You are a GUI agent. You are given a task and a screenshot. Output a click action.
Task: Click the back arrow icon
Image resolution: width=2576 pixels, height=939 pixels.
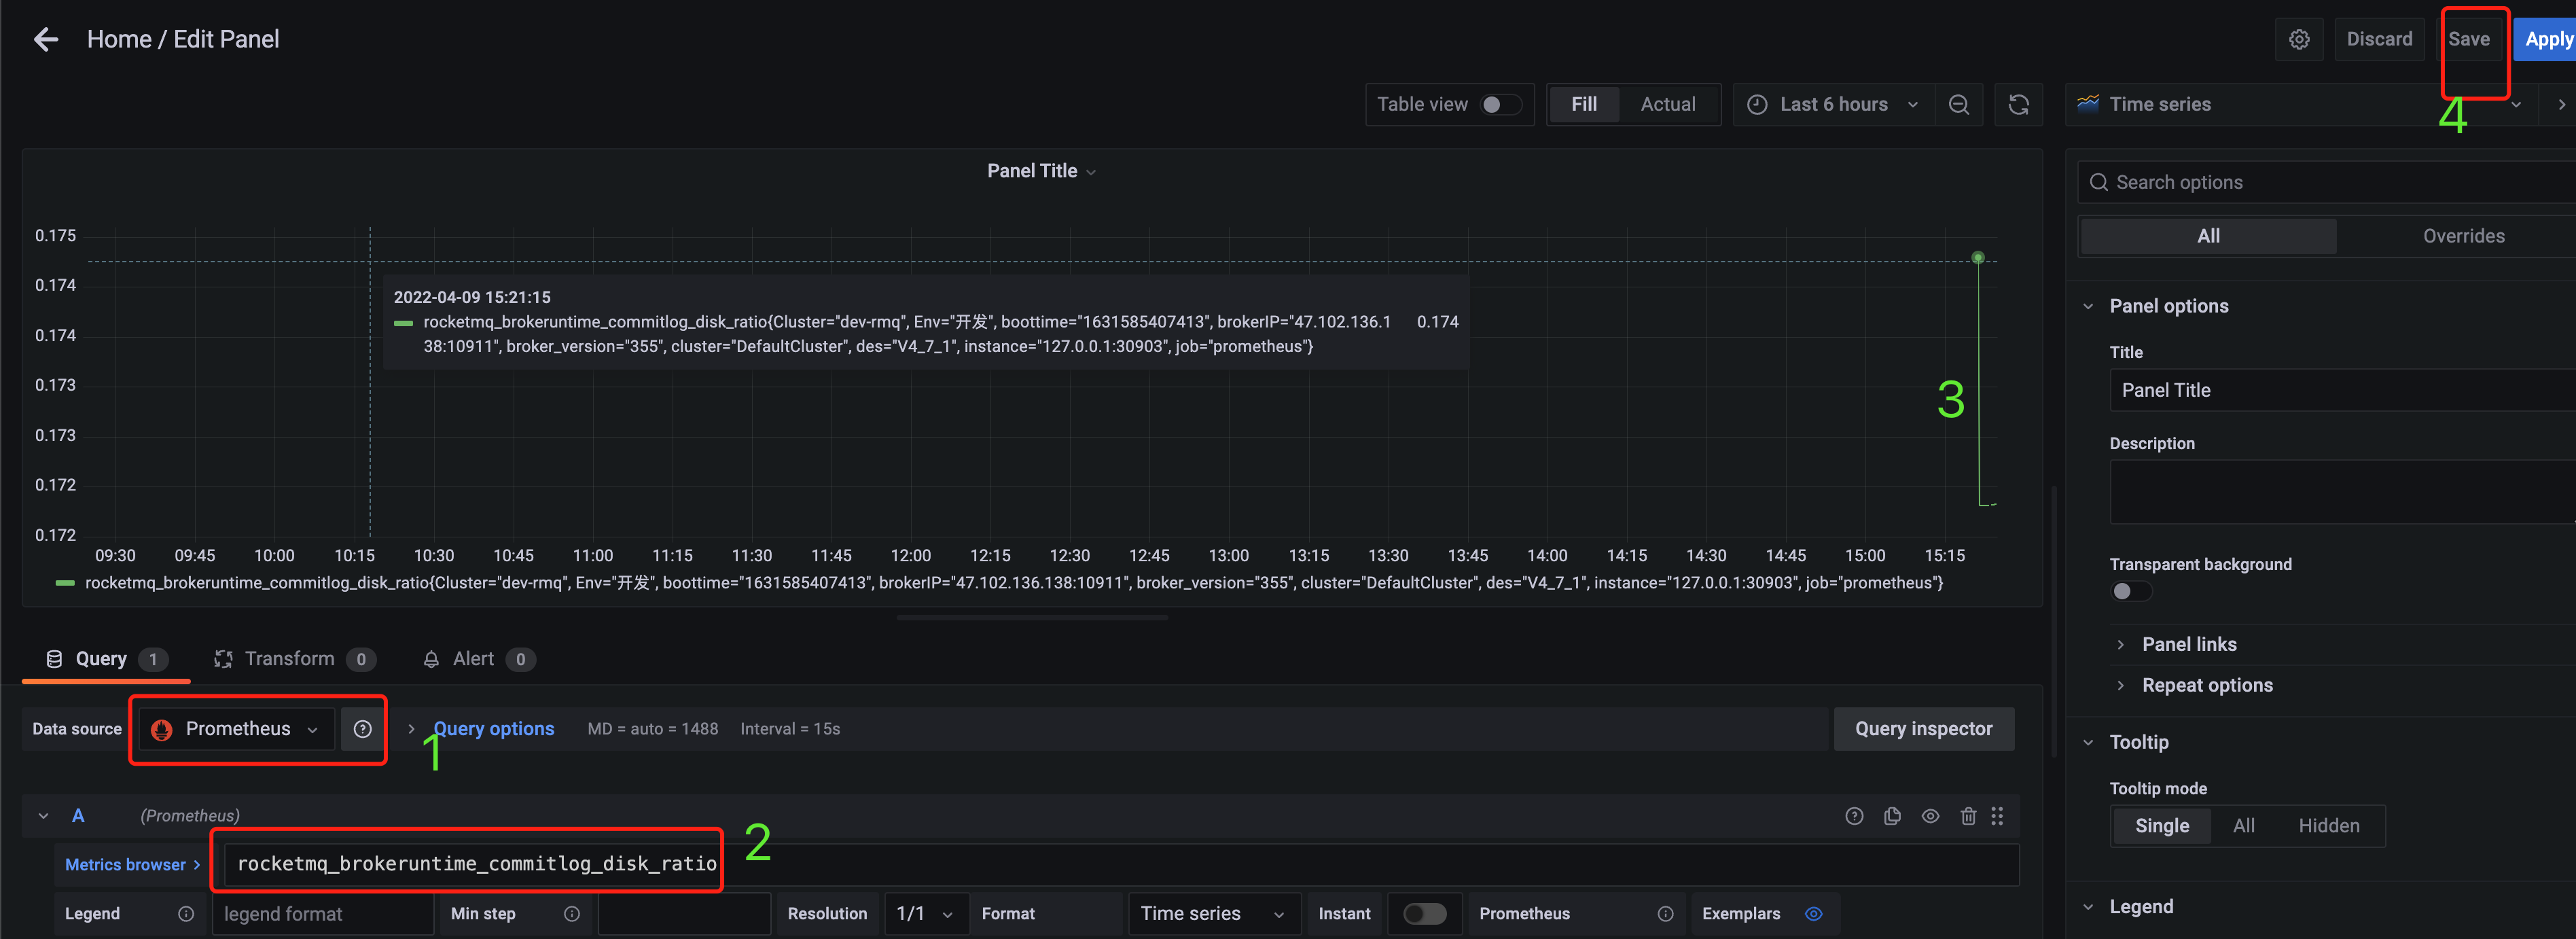pos(46,39)
